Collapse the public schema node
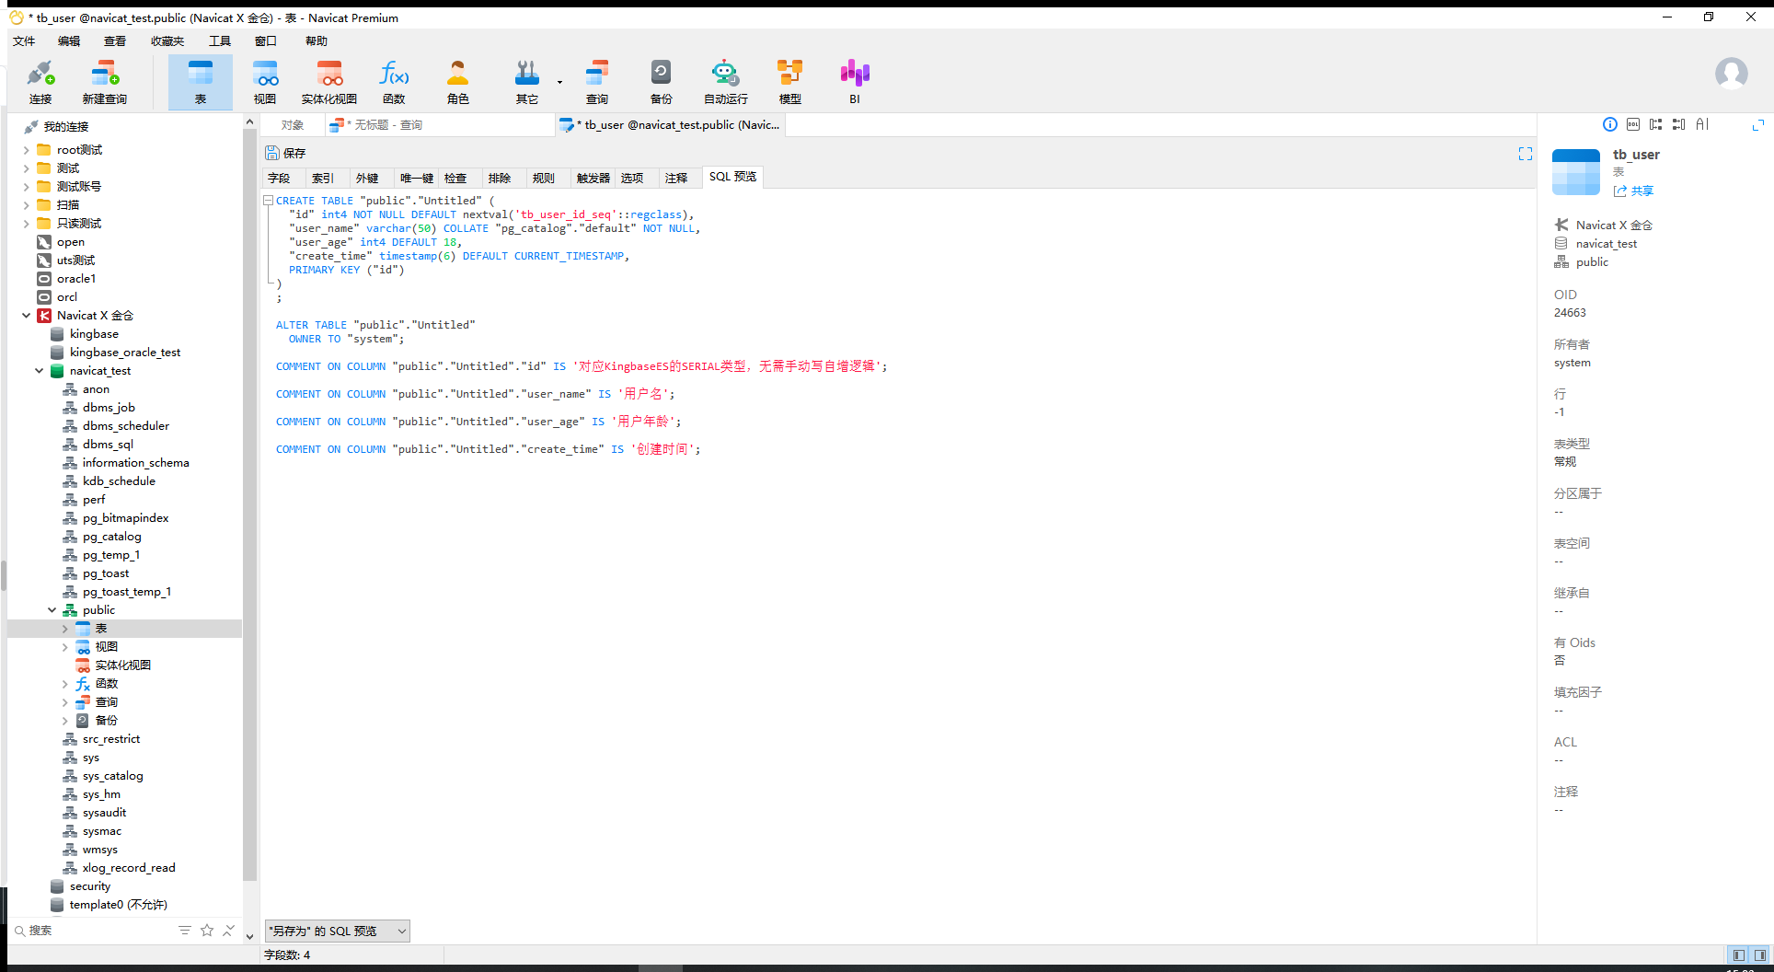The width and height of the screenshot is (1774, 972). coord(52,610)
